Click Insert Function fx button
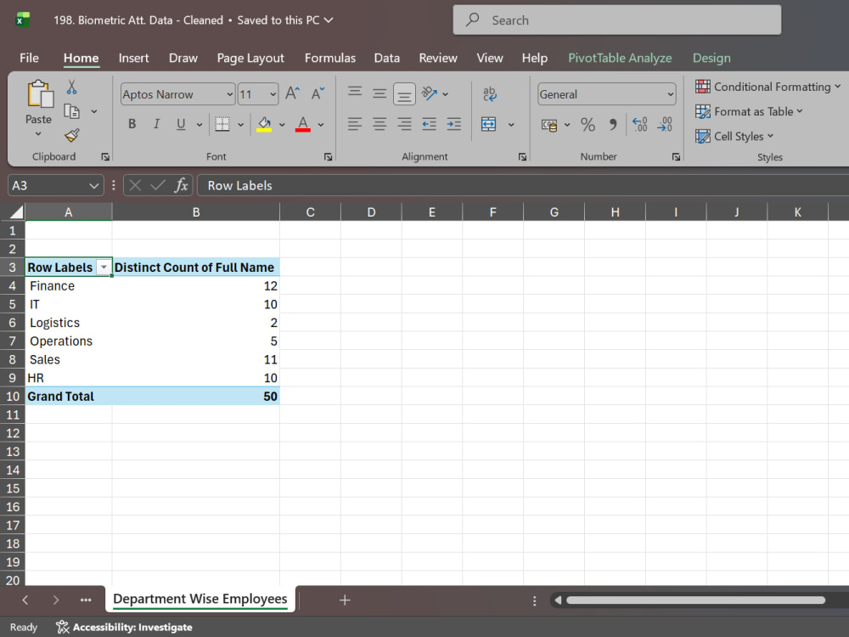Screen dimensions: 849x637 (182, 185)
